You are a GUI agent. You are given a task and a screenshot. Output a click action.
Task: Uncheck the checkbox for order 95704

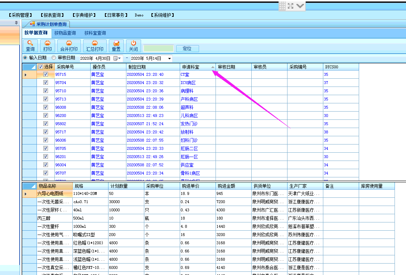coord(45,83)
